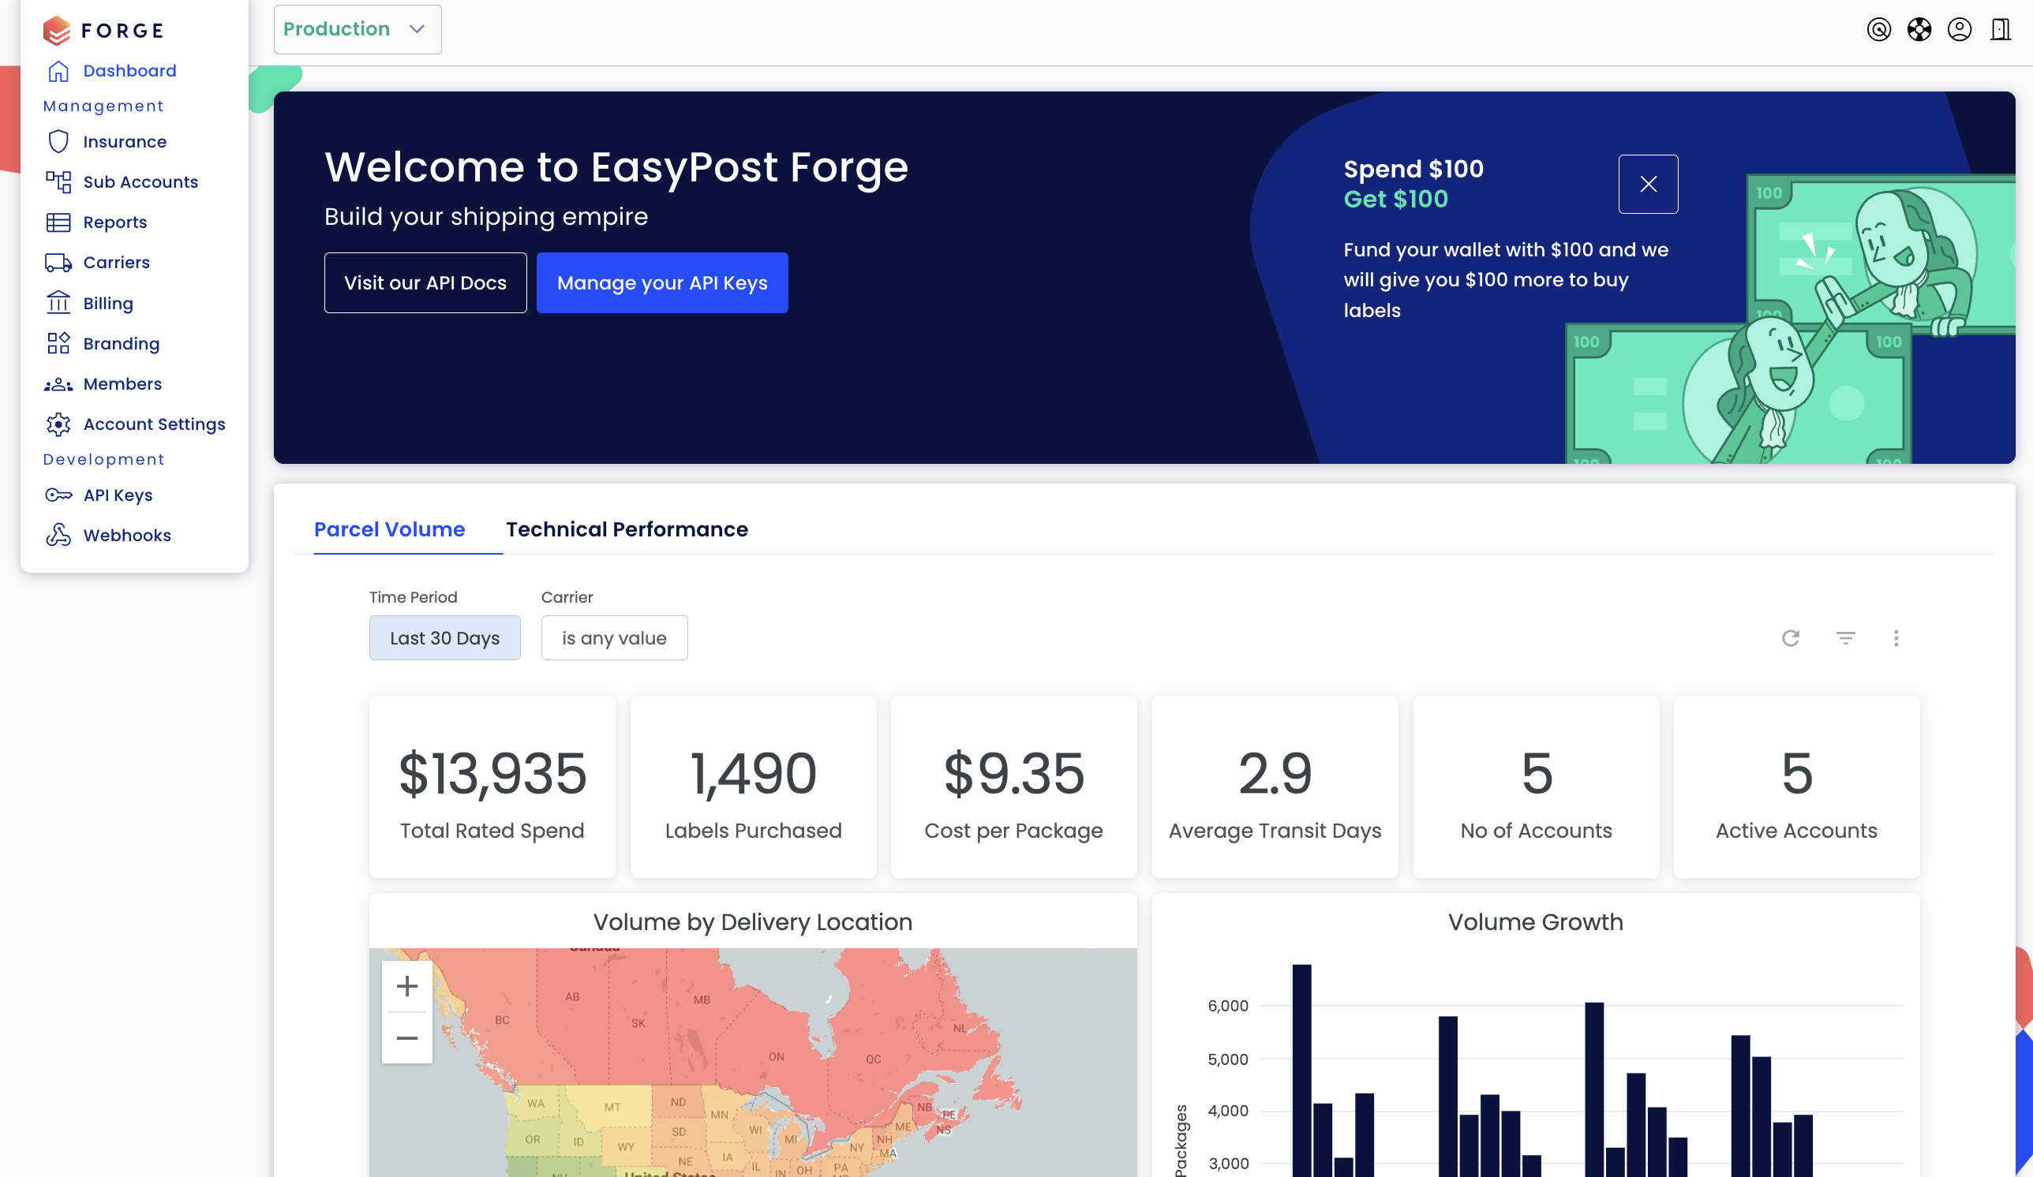Click the refresh icon in dashboard filters
Image resolution: width=2033 pixels, height=1177 pixels.
(x=1790, y=637)
